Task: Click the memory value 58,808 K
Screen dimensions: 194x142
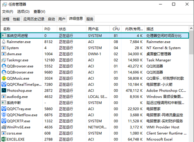Action: [x=135, y=79]
